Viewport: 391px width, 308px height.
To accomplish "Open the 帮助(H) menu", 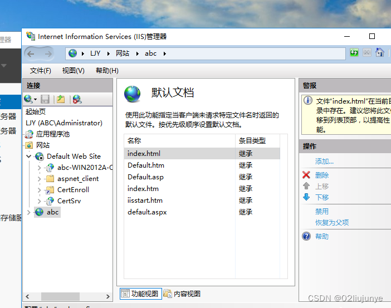I will [x=107, y=71].
